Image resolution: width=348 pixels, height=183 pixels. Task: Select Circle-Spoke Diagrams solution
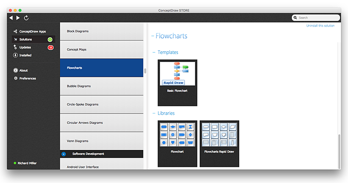point(102,104)
